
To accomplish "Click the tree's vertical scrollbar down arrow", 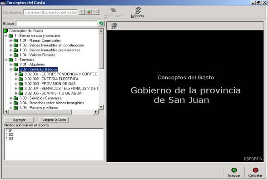I will [101, 107].
